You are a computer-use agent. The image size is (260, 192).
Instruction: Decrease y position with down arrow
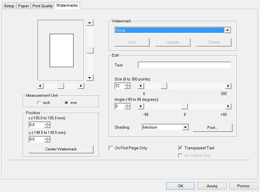click(x=47, y=141)
